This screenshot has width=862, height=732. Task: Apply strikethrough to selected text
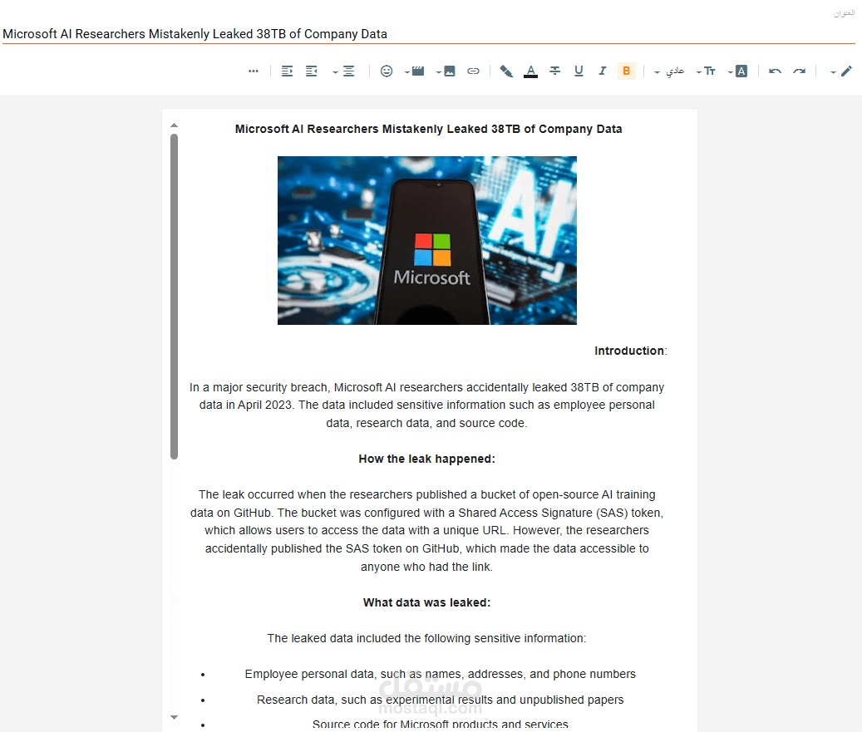pyautogui.click(x=554, y=71)
